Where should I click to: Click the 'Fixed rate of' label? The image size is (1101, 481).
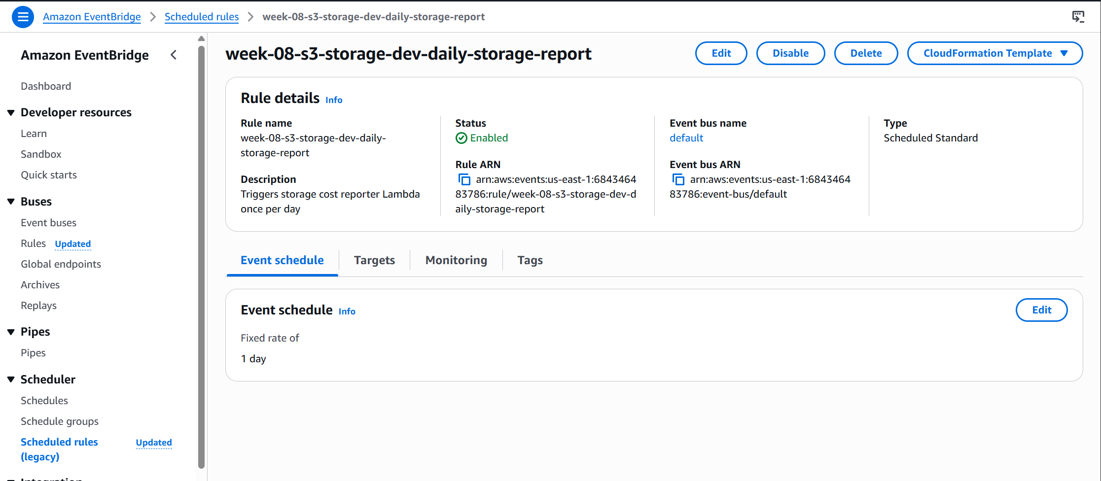click(x=270, y=338)
